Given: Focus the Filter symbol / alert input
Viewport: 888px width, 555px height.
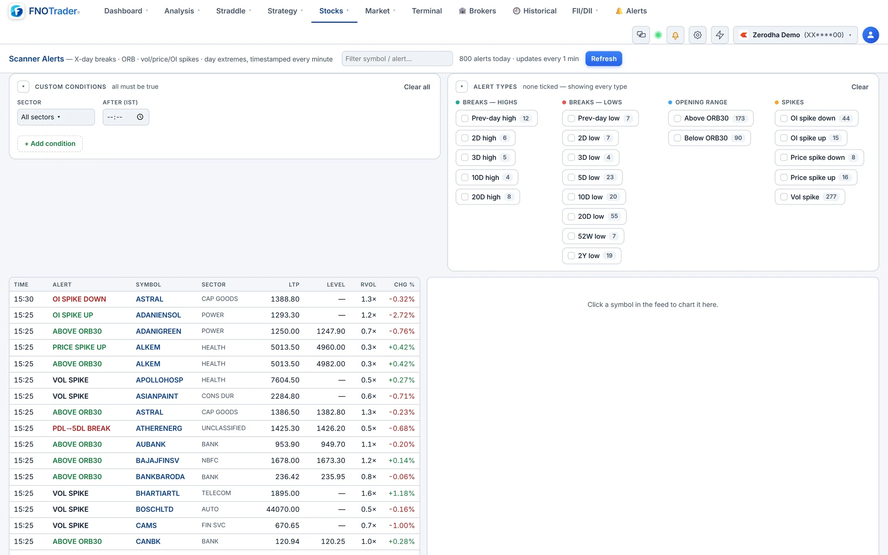Looking at the screenshot, I should (397, 59).
